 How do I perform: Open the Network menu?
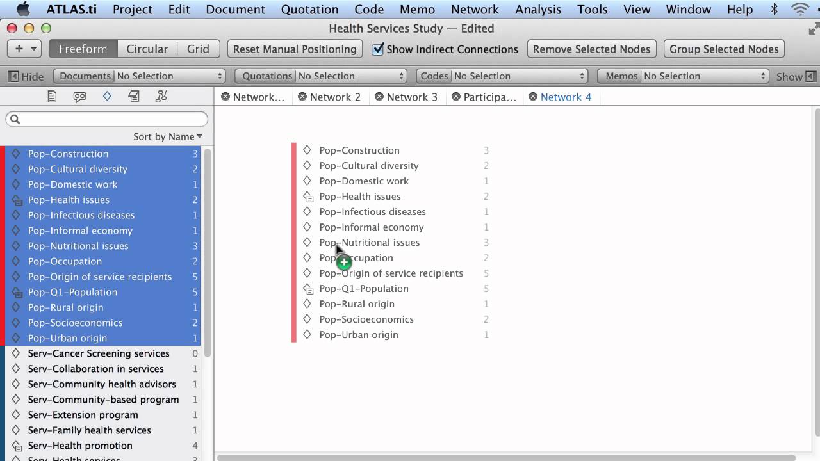[475, 9]
